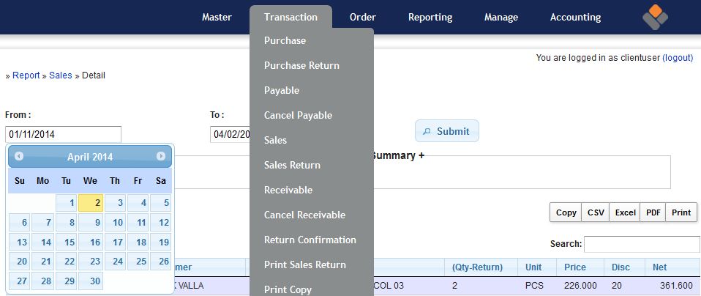Expand the Reporting menu
This screenshot has height=296, width=701.
[430, 17]
